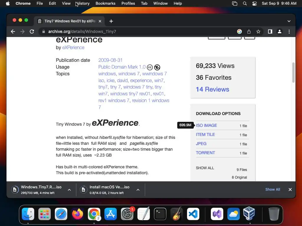This screenshot has width=302, height=226.
Task: Bookmark this page with the star icon
Action: click(x=258, y=31)
